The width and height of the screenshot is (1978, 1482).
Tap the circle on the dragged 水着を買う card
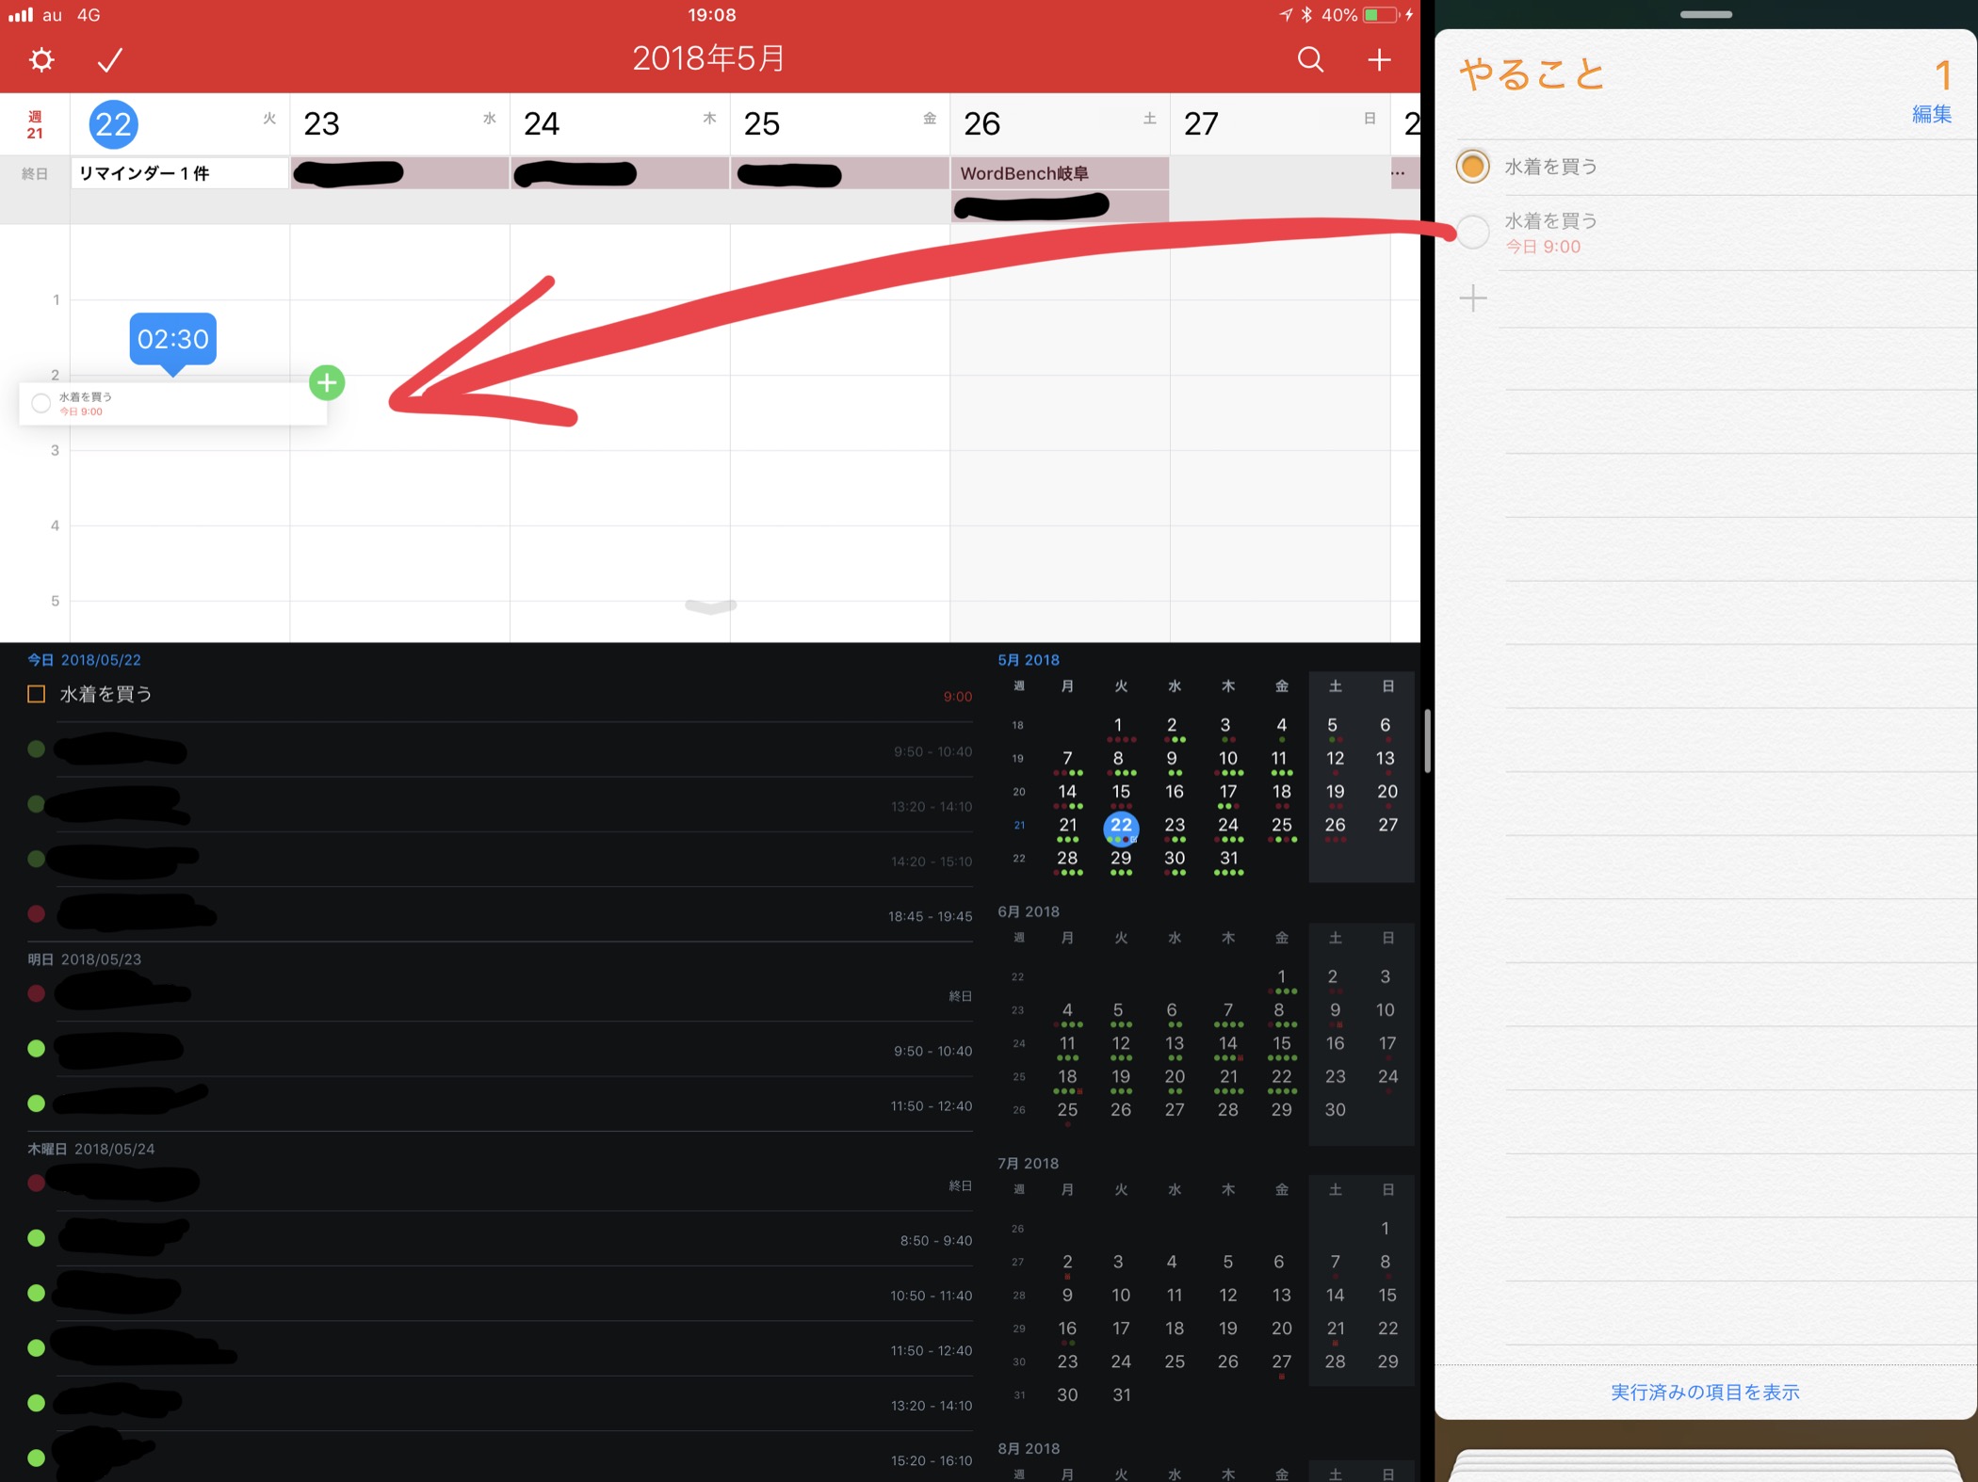coord(41,403)
